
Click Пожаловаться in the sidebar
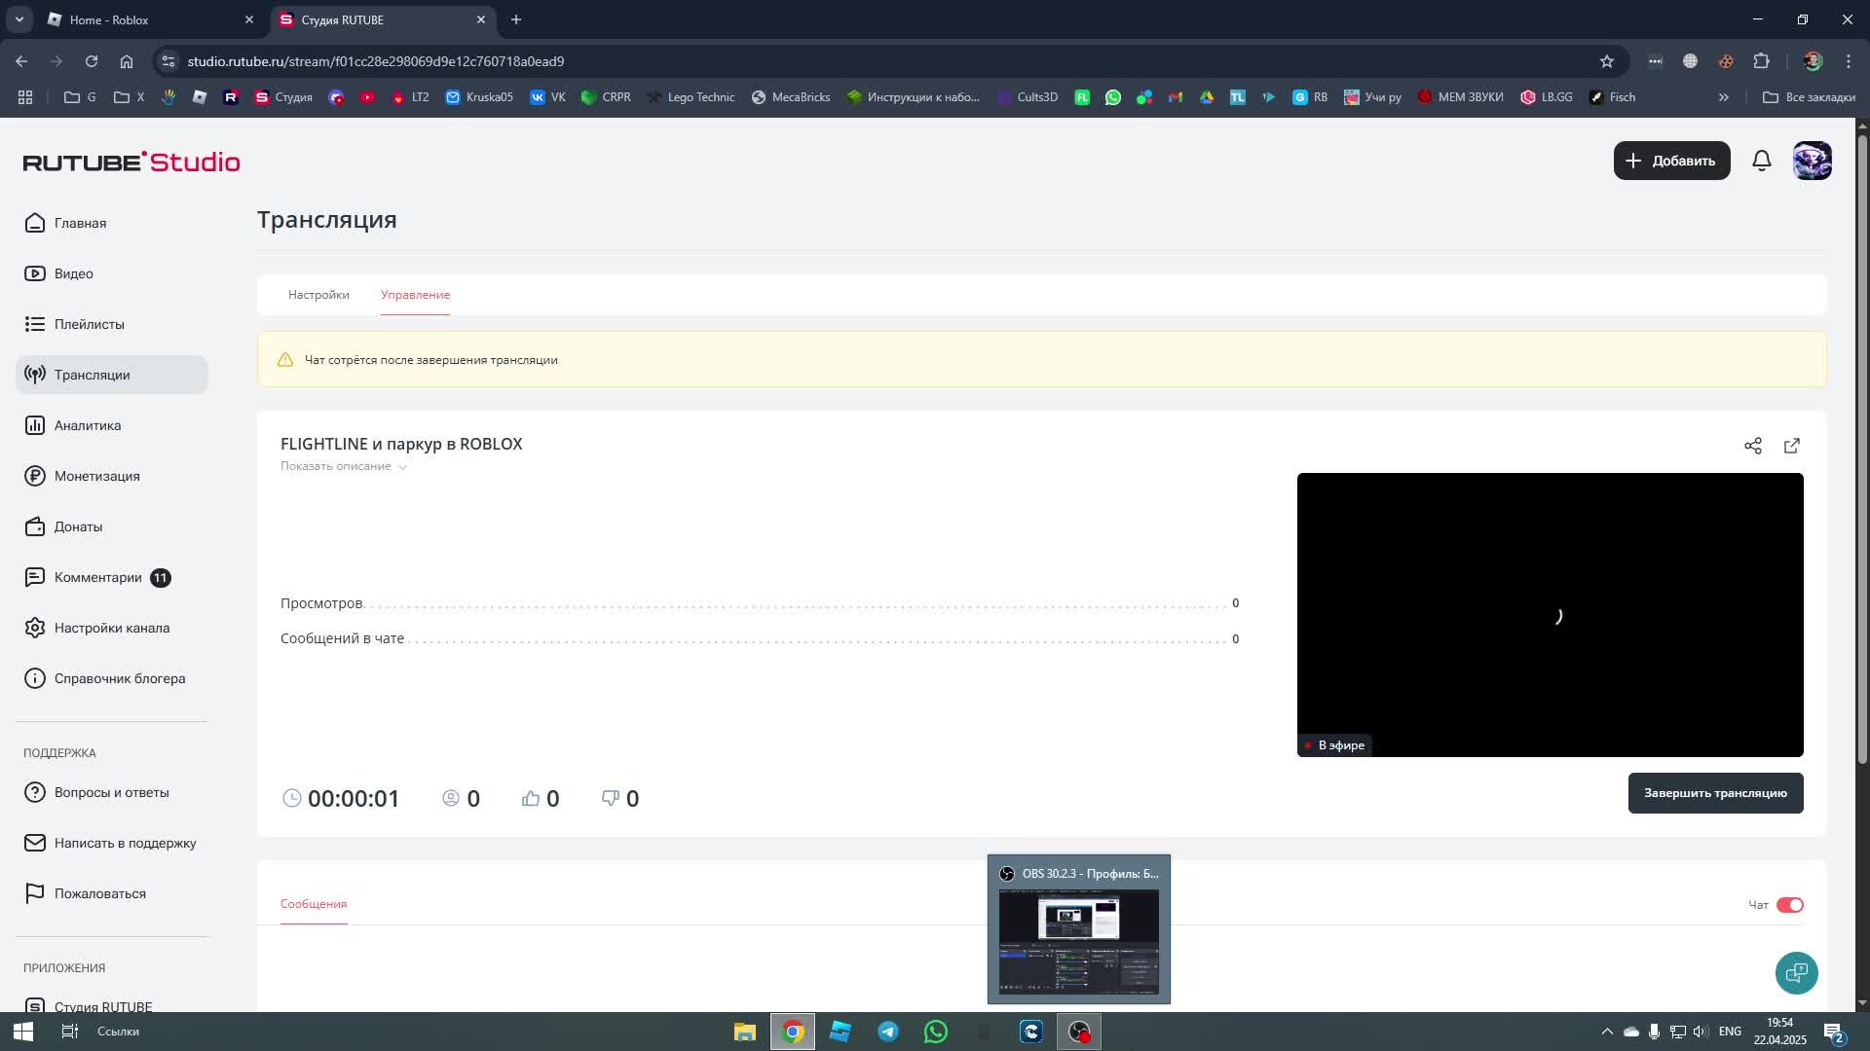pyautogui.click(x=111, y=893)
